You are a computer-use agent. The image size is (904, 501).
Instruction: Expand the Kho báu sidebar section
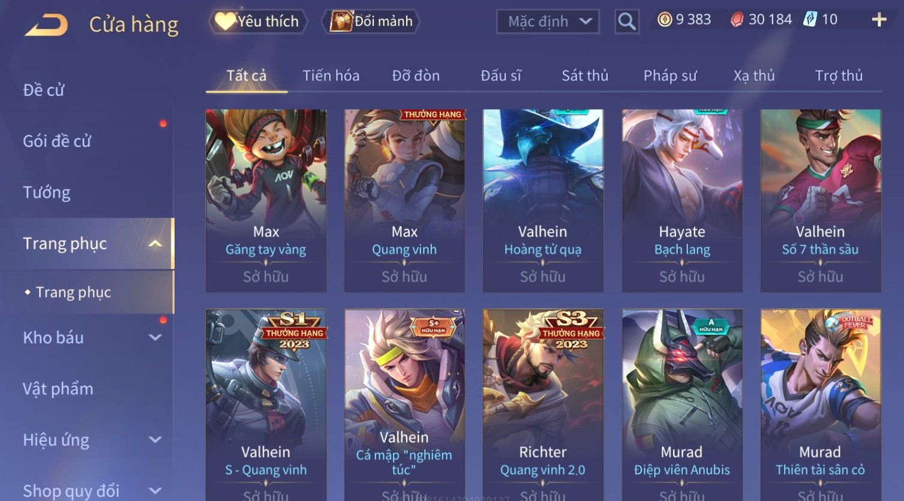click(155, 337)
